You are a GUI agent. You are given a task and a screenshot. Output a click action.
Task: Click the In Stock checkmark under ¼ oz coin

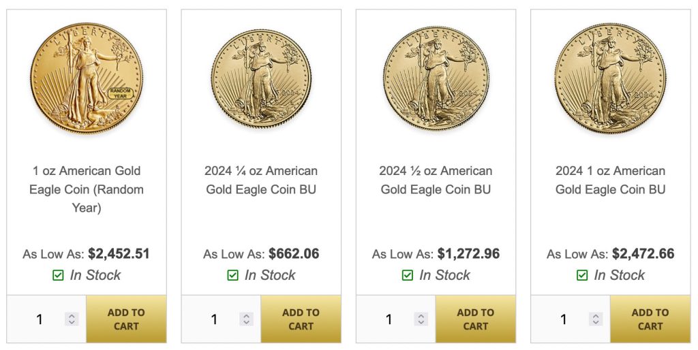(232, 276)
